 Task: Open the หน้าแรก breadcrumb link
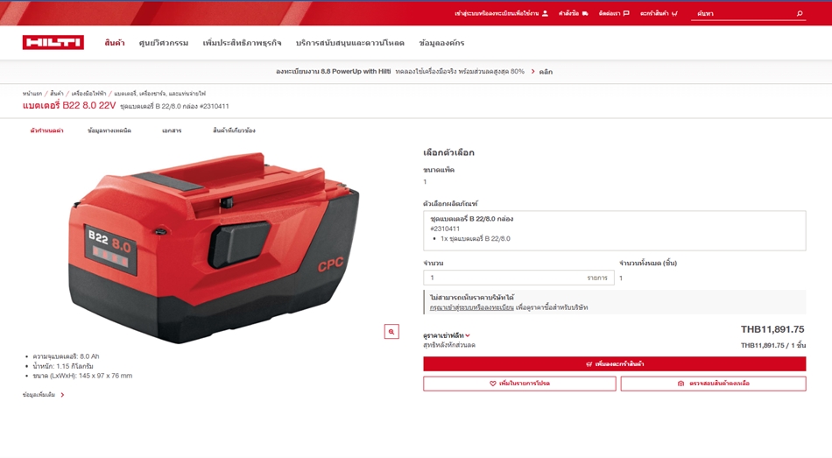click(x=32, y=94)
